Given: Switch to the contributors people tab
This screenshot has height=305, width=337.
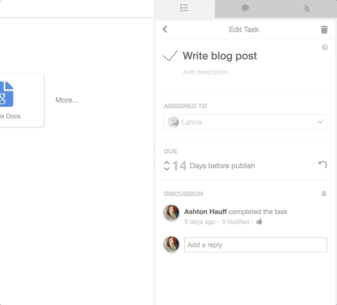Looking at the screenshot, I should tap(306, 8).
